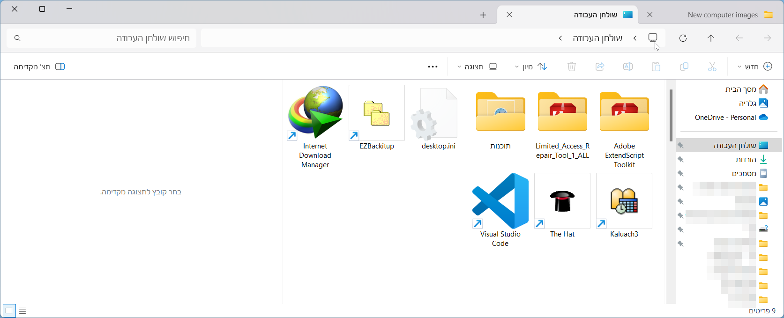Go up one folder level
The width and height of the screenshot is (784, 318).
point(711,38)
